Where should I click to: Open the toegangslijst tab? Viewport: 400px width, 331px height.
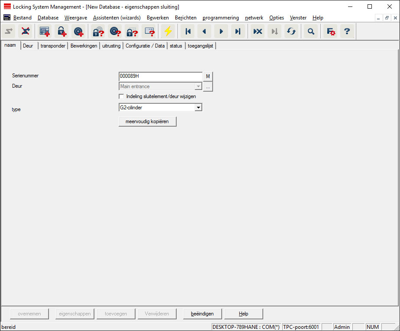[x=200, y=46]
